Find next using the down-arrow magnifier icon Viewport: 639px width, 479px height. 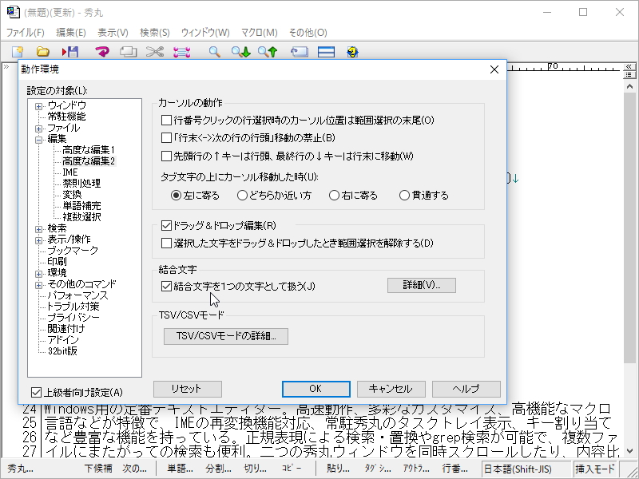click(x=241, y=52)
